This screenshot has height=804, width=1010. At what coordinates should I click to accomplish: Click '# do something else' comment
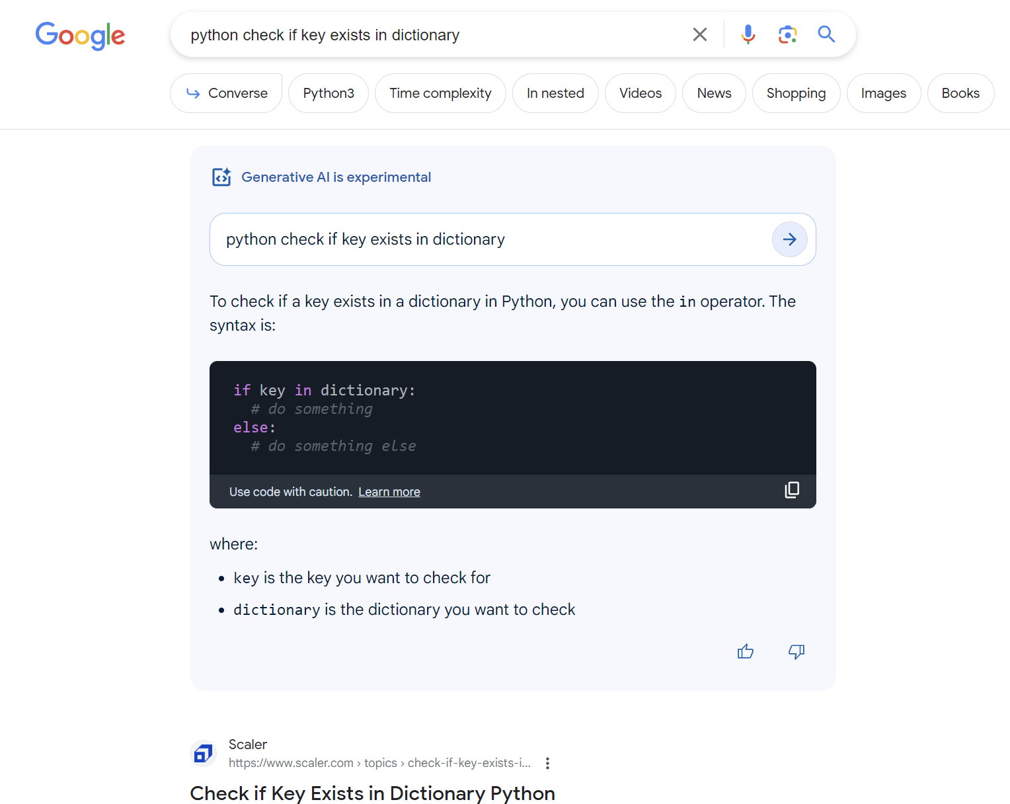(x=333, y=446)
